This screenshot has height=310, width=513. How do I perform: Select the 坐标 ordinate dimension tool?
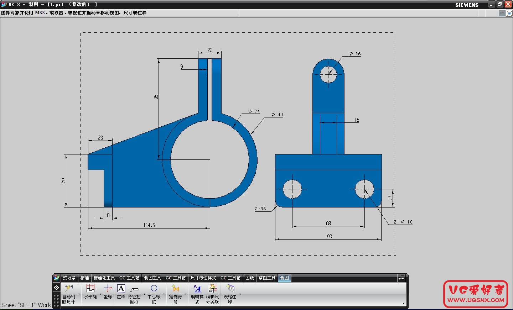tap(108, 291)
